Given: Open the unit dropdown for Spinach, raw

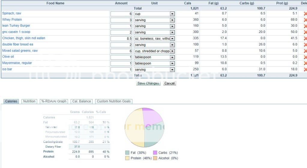Looking at the screenshot, I should [x=172, y=14].
